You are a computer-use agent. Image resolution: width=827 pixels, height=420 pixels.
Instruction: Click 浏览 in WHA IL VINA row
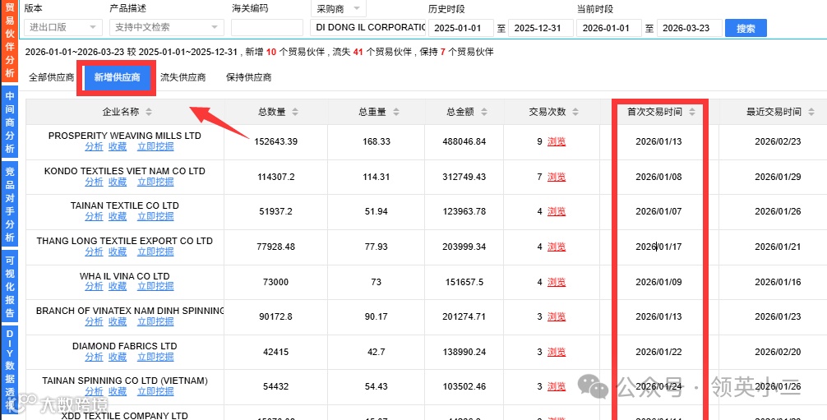(x=557, y=282)
